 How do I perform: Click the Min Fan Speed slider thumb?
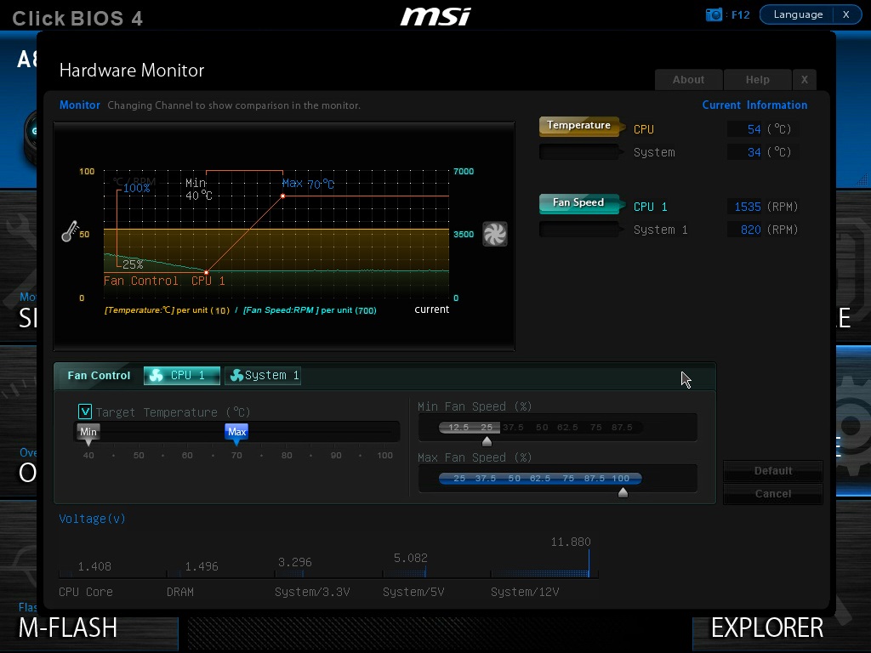tap(487, 441)
